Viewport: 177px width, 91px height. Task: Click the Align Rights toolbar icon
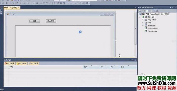click(x=14, y=3)
